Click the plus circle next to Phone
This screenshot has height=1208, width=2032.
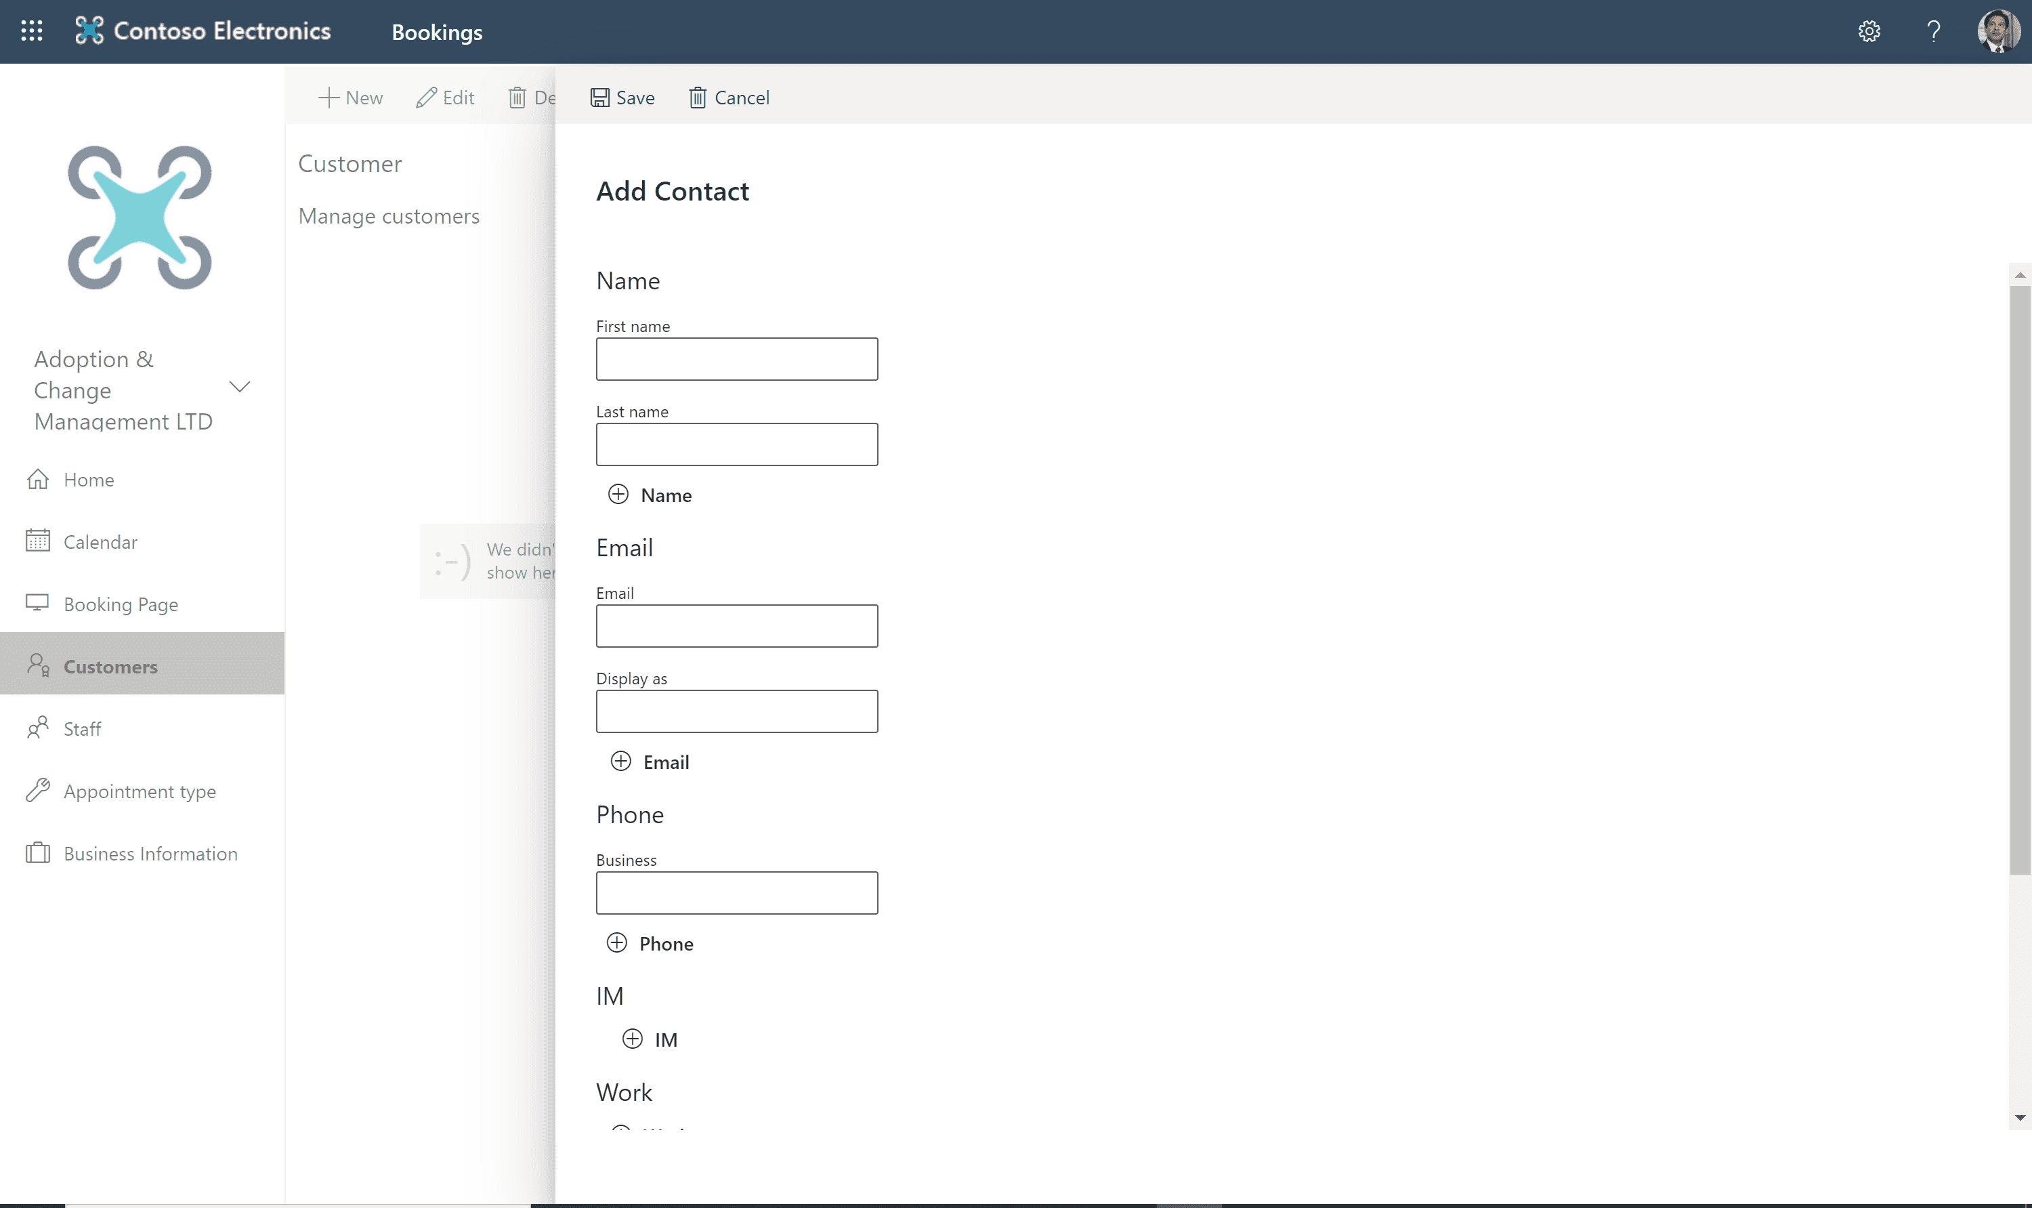[x=617, y=942]
